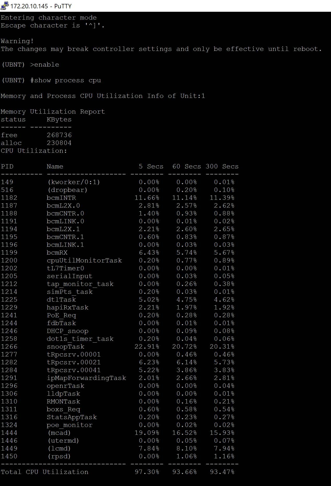
Task: Click the 22.91% value for snoopTask
Action: pos(147,347)
